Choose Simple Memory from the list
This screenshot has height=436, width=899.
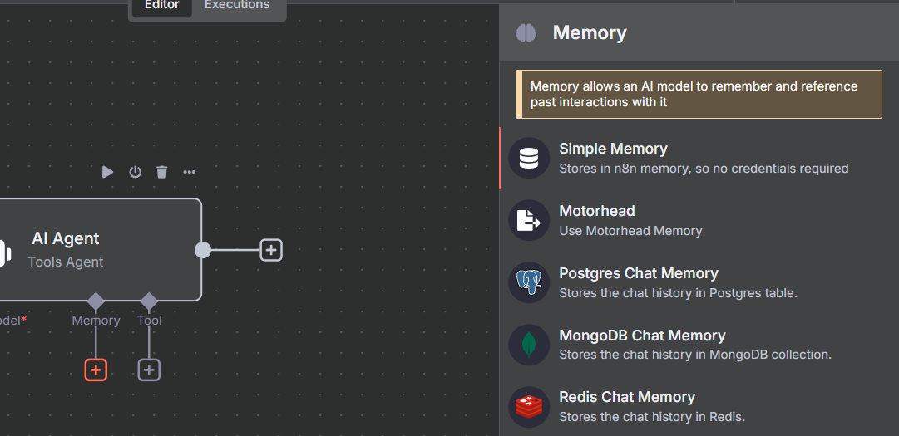pyautogui.click(x=699, y=158)
